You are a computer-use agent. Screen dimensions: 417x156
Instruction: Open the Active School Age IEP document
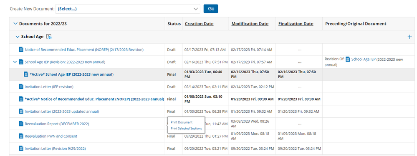[x=71, y=74]
